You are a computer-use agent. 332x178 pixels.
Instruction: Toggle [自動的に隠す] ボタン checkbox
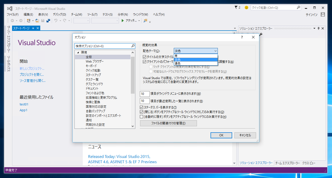[141, 117]
